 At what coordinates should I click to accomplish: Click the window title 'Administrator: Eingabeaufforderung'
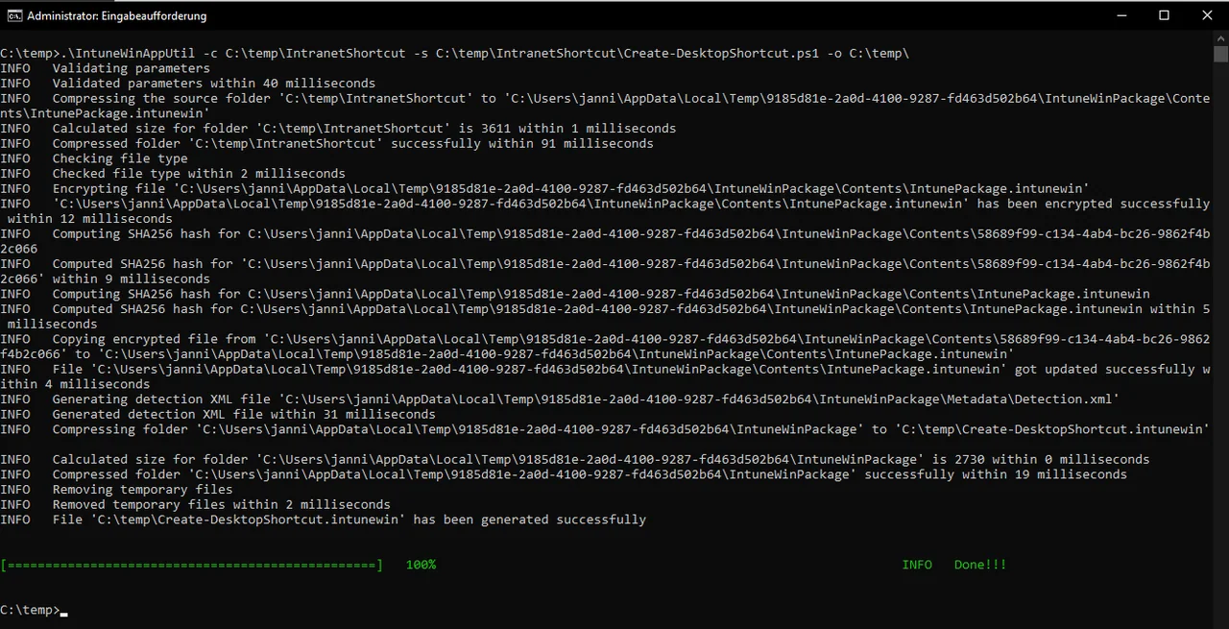(x=116, y=16)
